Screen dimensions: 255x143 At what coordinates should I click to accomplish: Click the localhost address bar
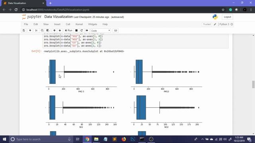[120, 10]
